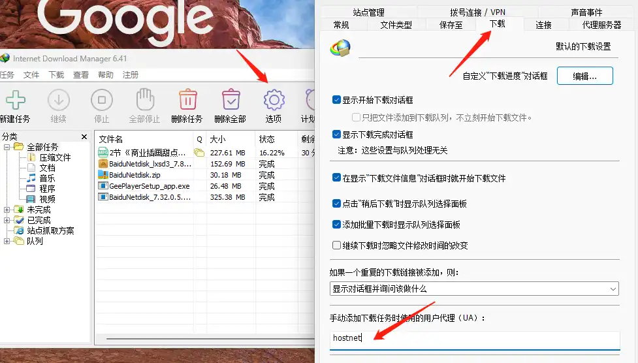The width and height of the screenshot is (638, 363).
Task: Click the 全部停止 hand icon
Action: [145, 99]
